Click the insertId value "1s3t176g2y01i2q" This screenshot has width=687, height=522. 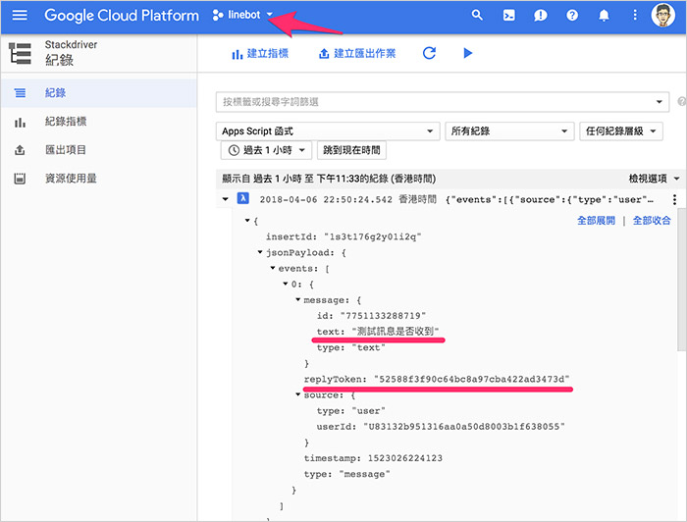click(x=373, y=236)
